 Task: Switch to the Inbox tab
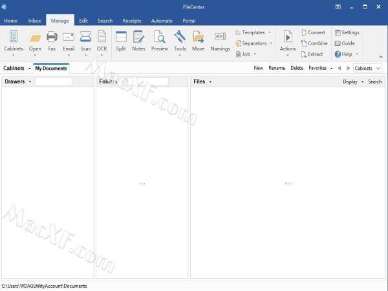tap(34, 21)
